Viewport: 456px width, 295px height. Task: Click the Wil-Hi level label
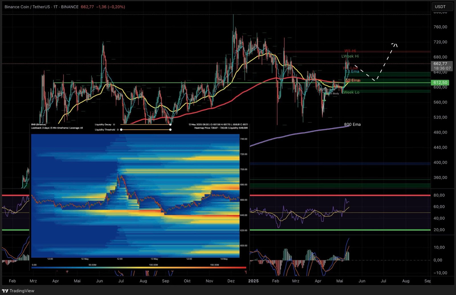[x=350, y=51]
